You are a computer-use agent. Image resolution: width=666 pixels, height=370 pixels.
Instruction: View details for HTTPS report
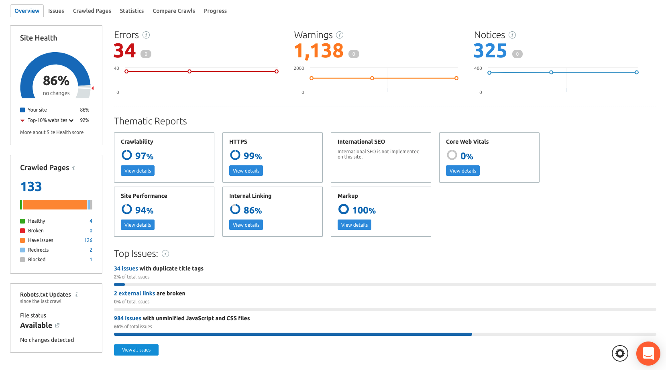[x=246, y=171]
